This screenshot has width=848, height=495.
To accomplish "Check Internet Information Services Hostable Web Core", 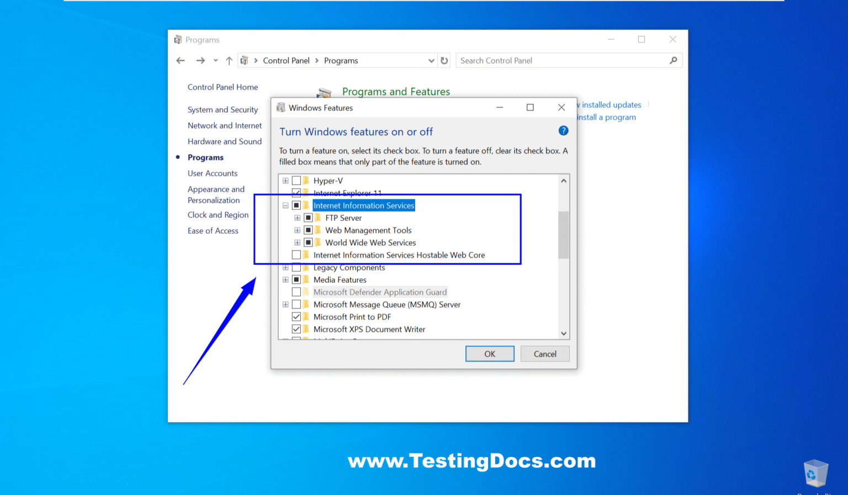I will tap(296, 255).
